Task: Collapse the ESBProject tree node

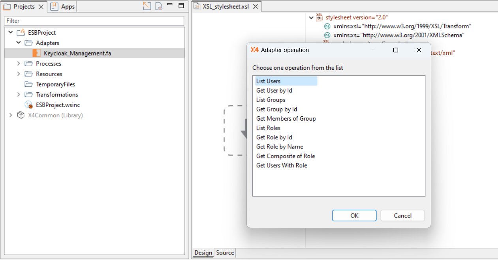Action: pyautogui.click(x=11, y=32)
